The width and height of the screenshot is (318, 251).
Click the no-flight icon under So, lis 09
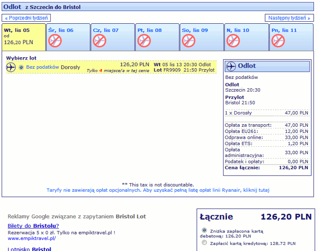(x=189, y=41)
